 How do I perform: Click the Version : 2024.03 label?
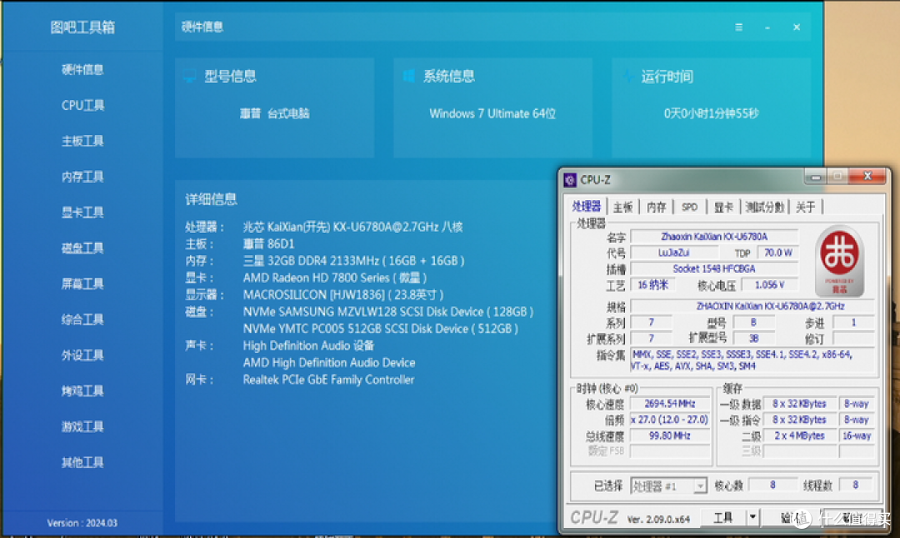coord(82,523)
